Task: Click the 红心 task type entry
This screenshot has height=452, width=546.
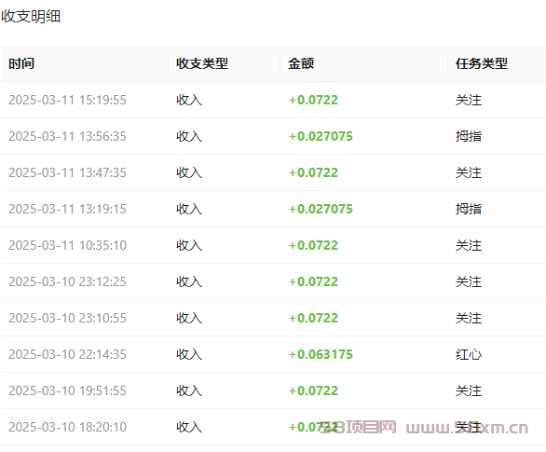Action: pos(469,354)
